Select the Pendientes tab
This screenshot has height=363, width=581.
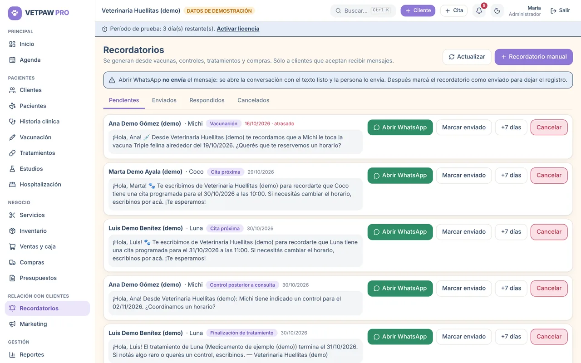click(124, 100)
